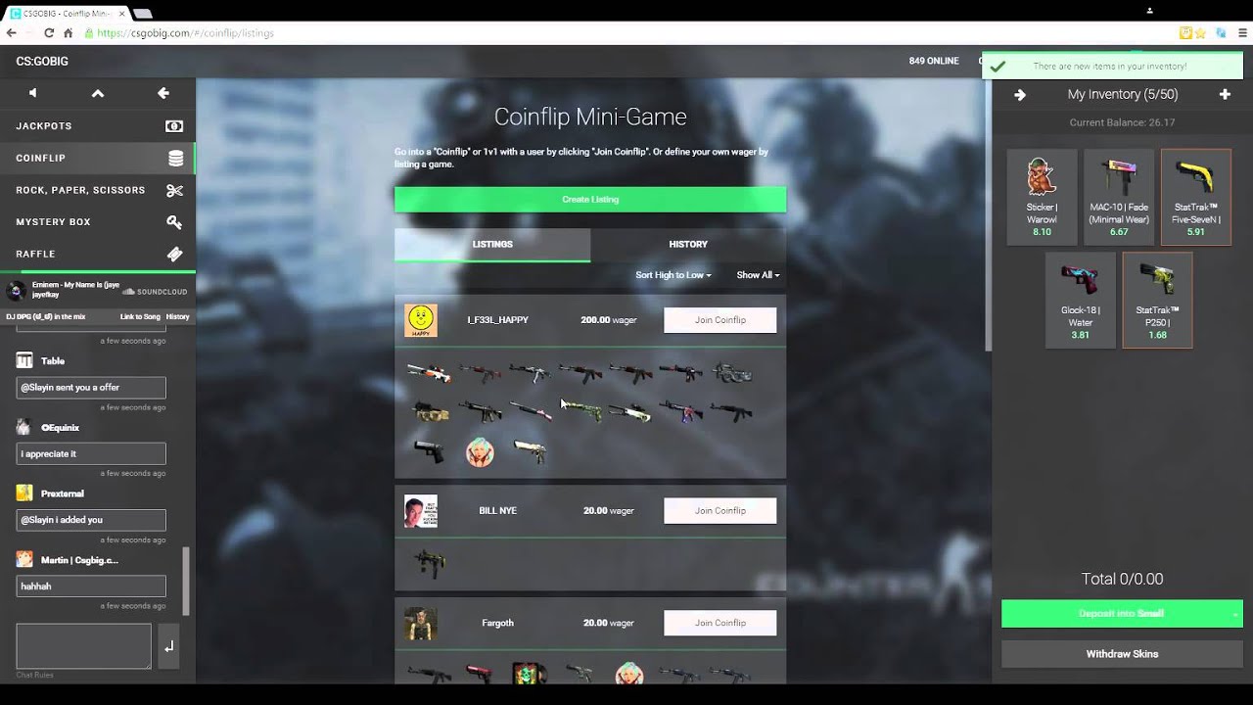Click Link to Song
The width and height of the screenshot is (1253, 705).
point(140,316)
